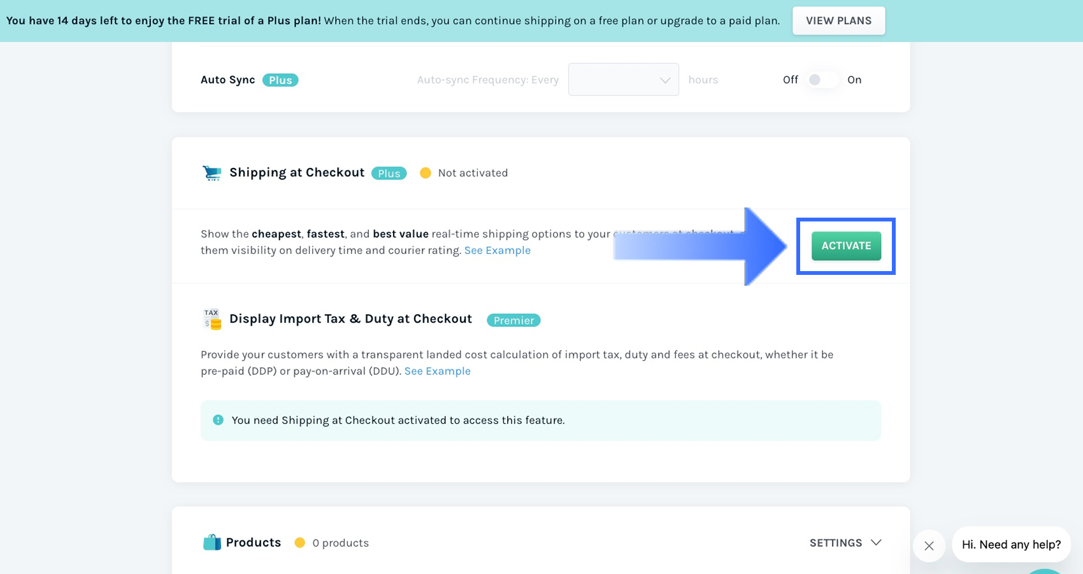Click the tax and duty coins icon

pyautogui.click(x=212, y=319)
